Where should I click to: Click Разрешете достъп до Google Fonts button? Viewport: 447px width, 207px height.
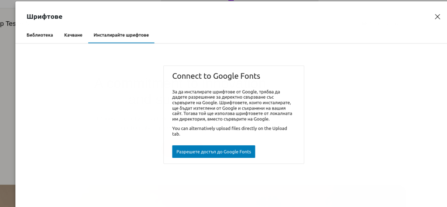(213, 152)
